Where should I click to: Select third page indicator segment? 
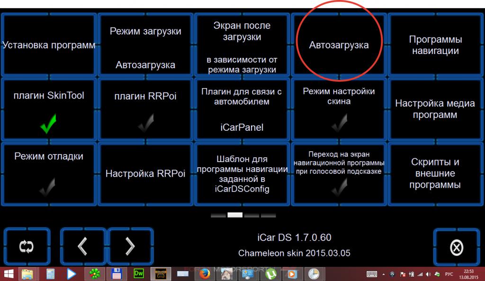click(x=252, y=215)
